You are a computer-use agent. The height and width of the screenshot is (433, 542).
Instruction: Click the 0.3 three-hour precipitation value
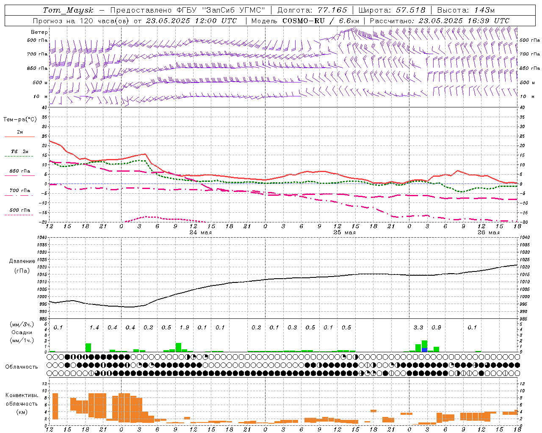292,328
